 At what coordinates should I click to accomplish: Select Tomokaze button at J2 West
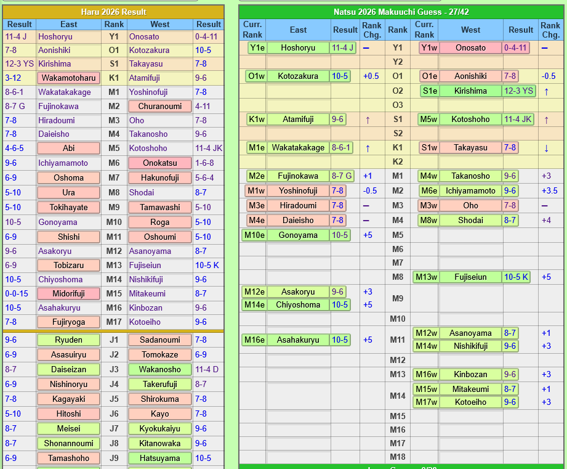pyautogui.click(x=160, y=354)
